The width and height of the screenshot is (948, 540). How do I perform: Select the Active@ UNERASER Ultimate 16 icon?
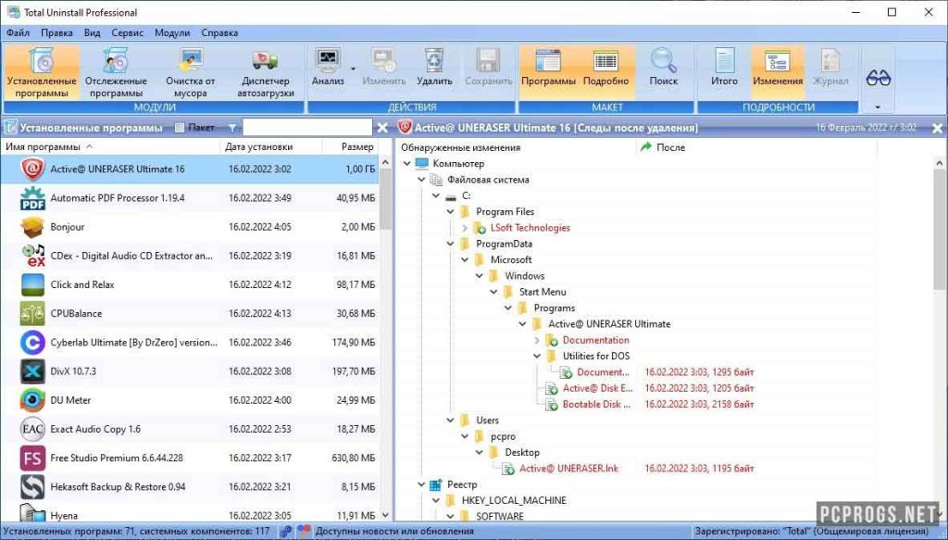[x=32, y=170]
